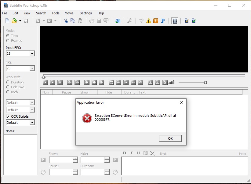Toggle Bold text formatting
251x184 pixels.
(124, 153)
